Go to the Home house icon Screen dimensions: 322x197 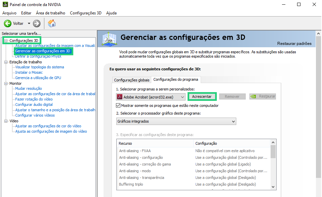pos(52,23)
